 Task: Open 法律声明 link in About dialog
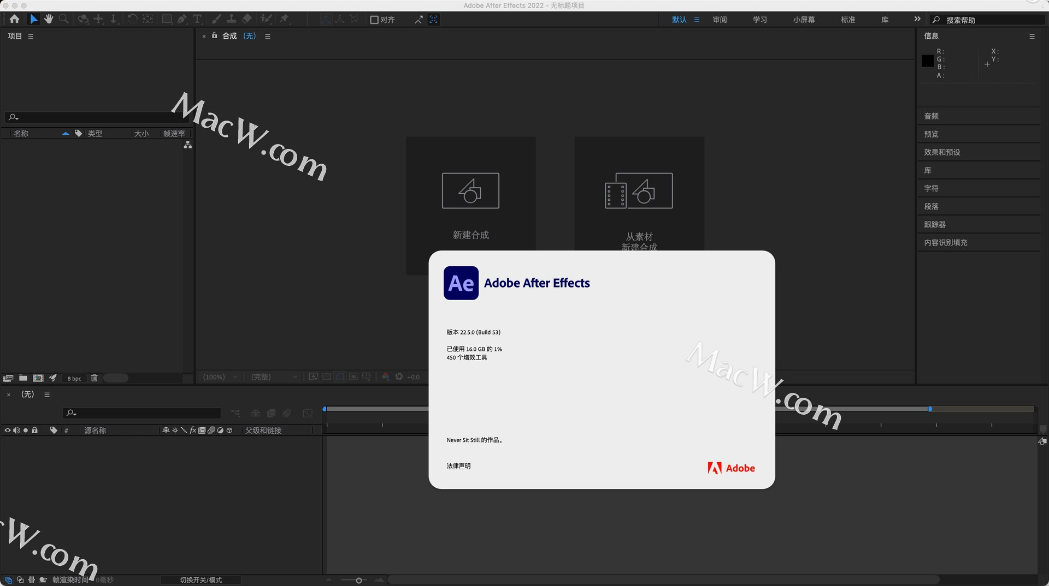[x=458, y=466]
